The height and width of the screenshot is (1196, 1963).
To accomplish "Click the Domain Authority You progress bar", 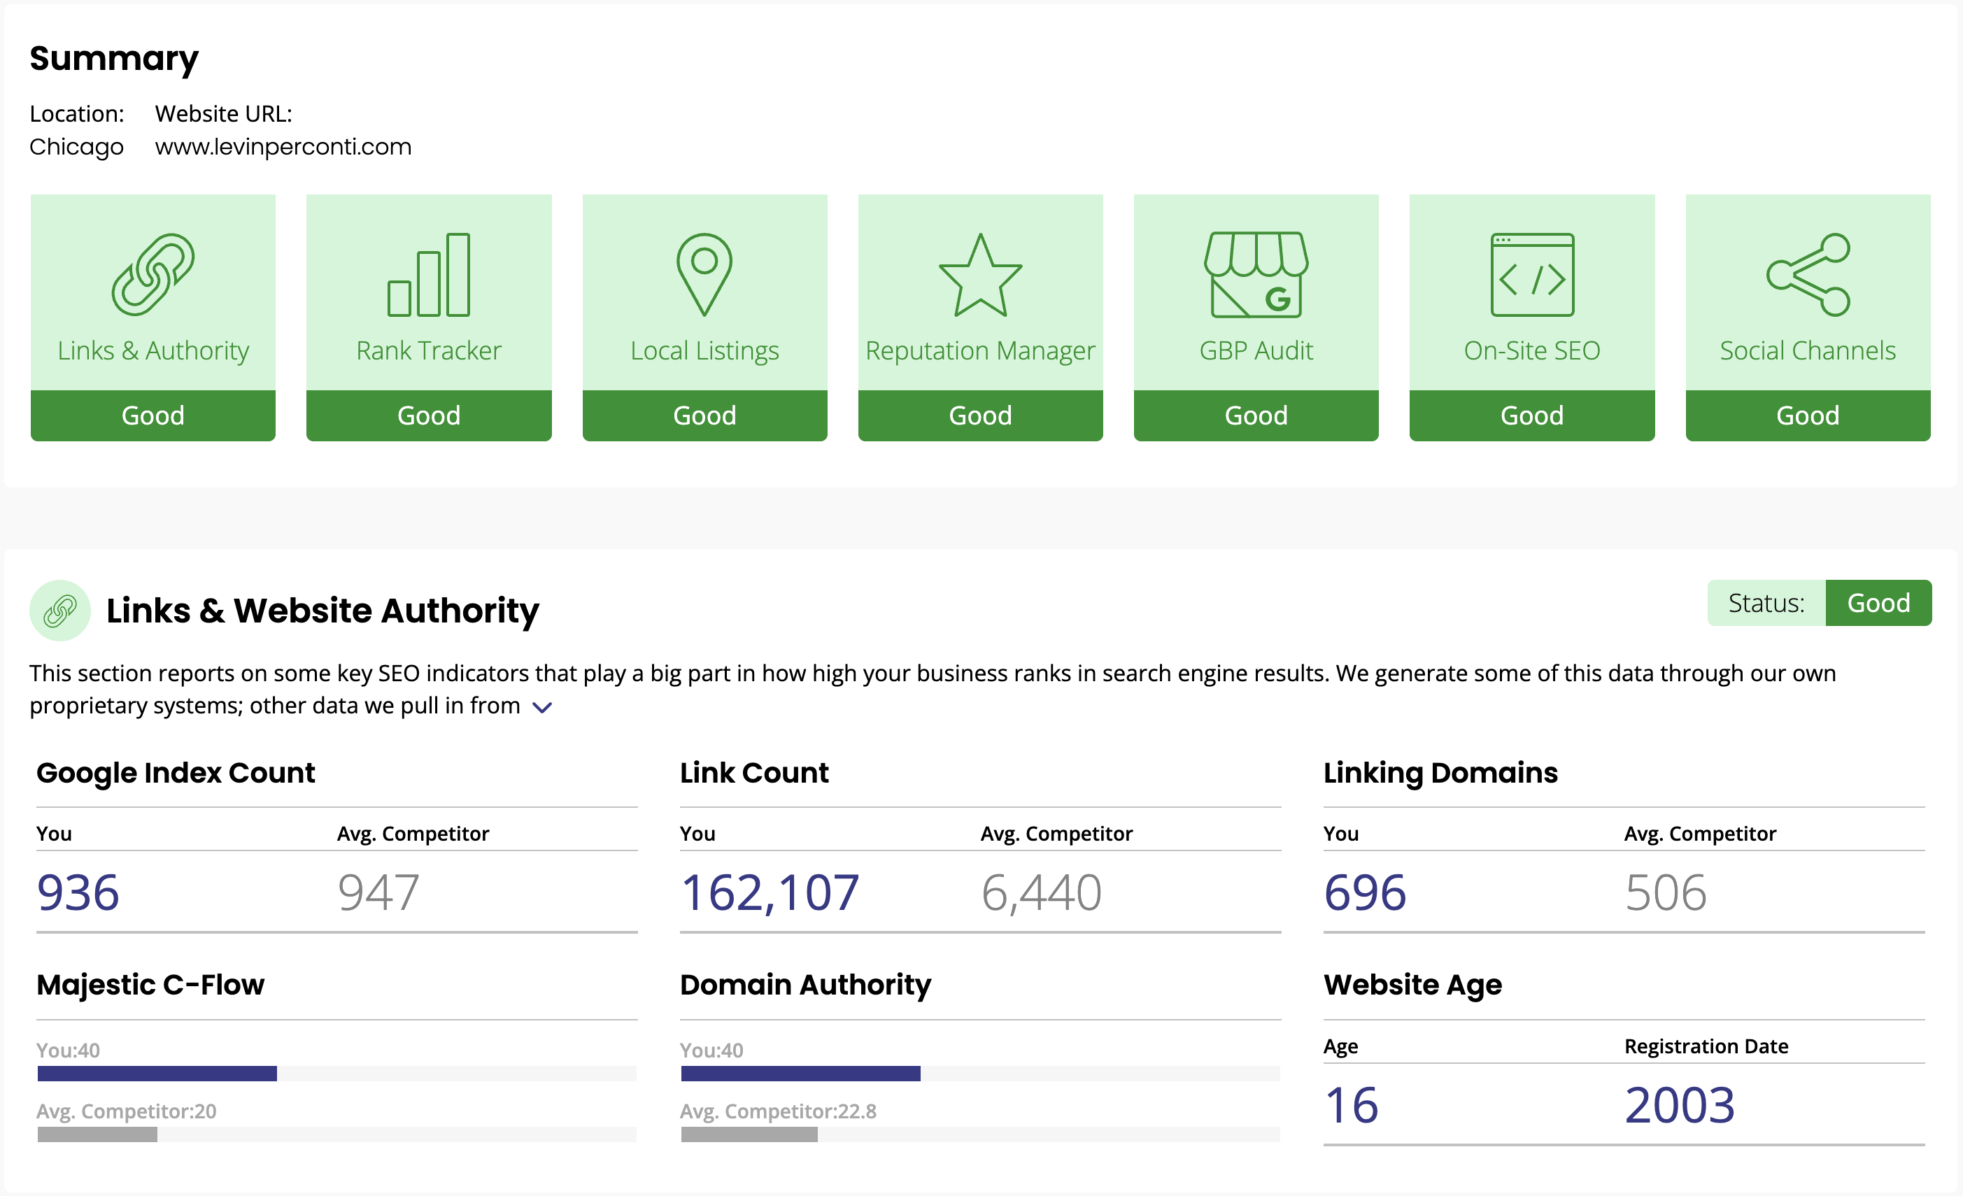I will [x=800, y=1074].
